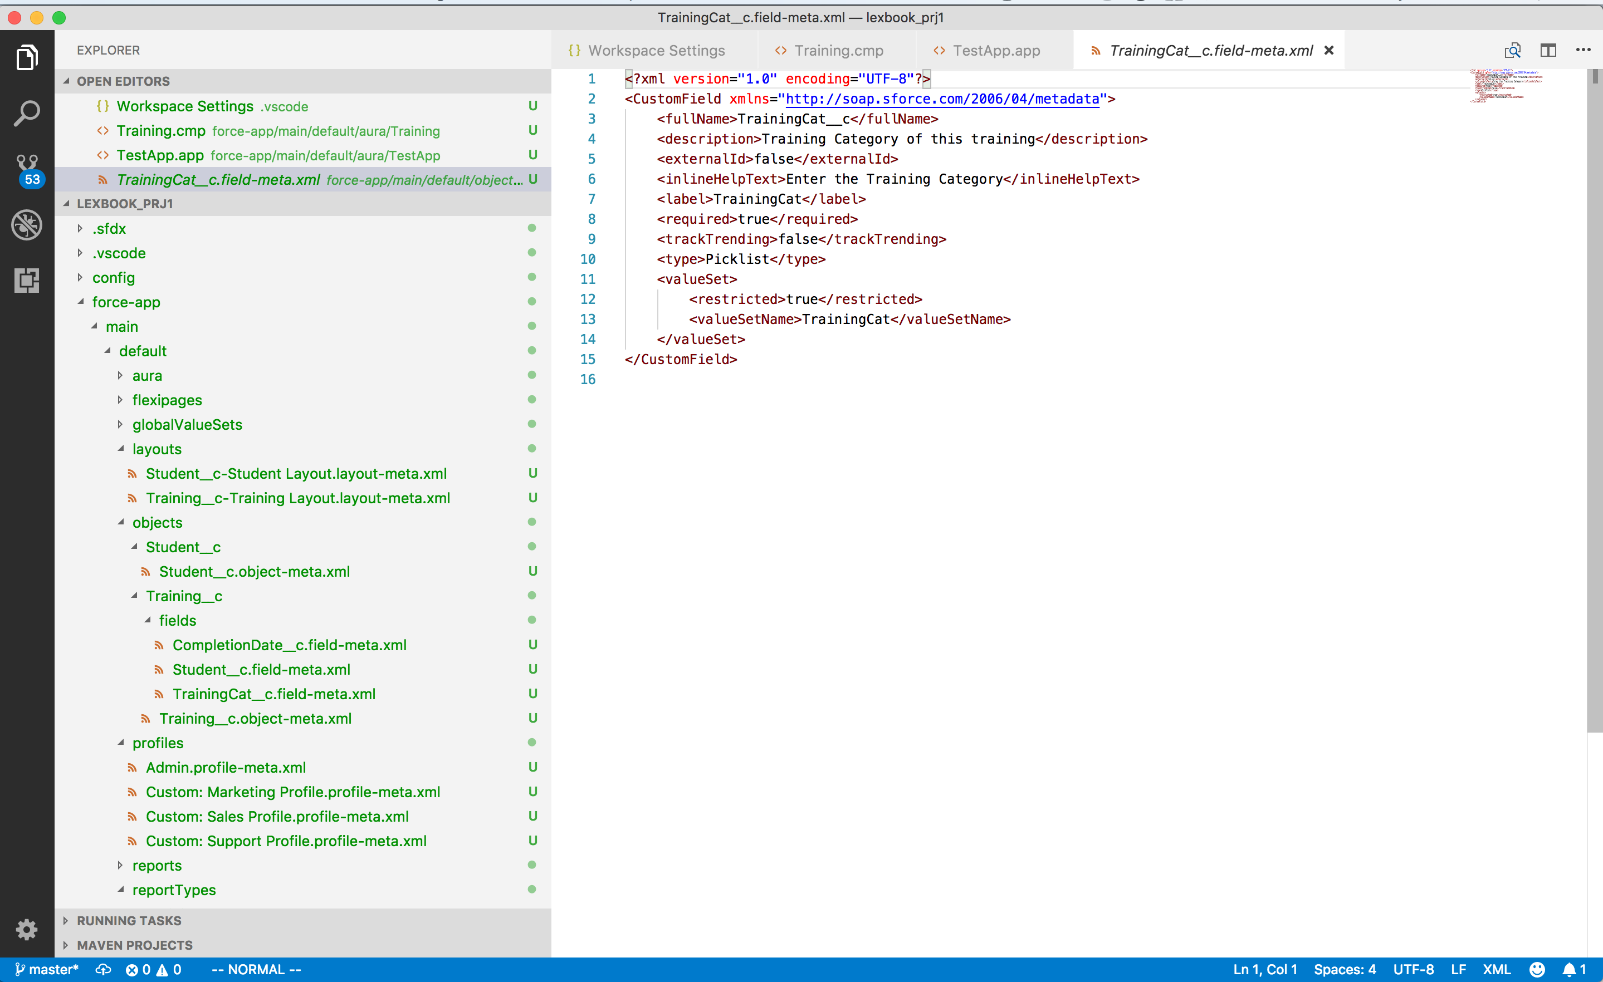Screen dimensions: 1603x982
Task: Click the code icon of TestApp.app open editor entry
Action: pyautogui.click(x=103, y=155)
